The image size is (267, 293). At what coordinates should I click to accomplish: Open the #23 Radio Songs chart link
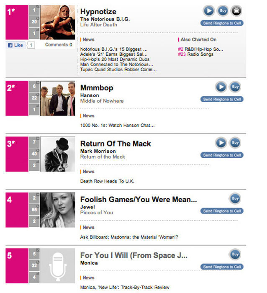point(195,54)
